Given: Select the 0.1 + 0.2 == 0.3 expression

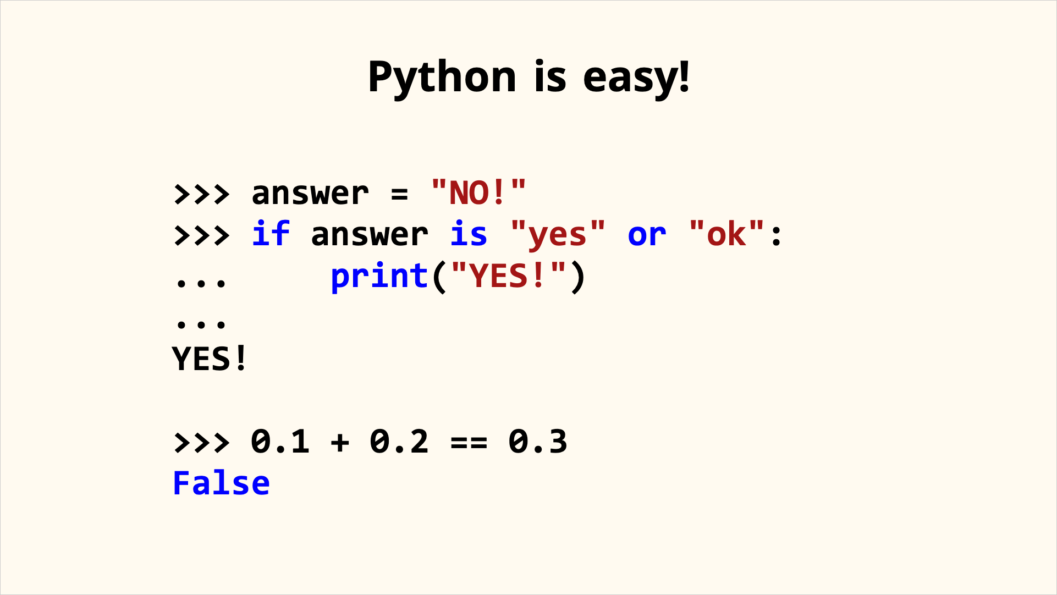Looking at the screenshot, I should (x=409, y=441).
